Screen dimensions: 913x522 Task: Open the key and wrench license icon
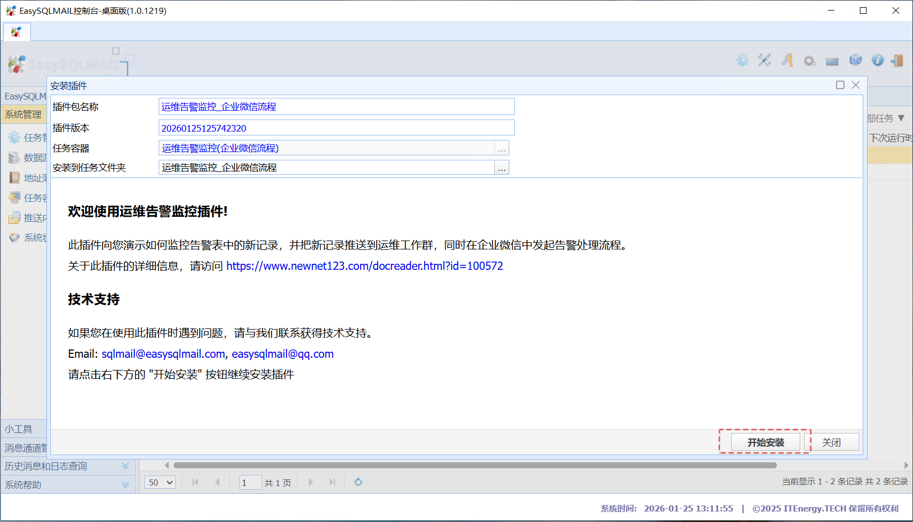pyautogui.click(x=787, y=60)
